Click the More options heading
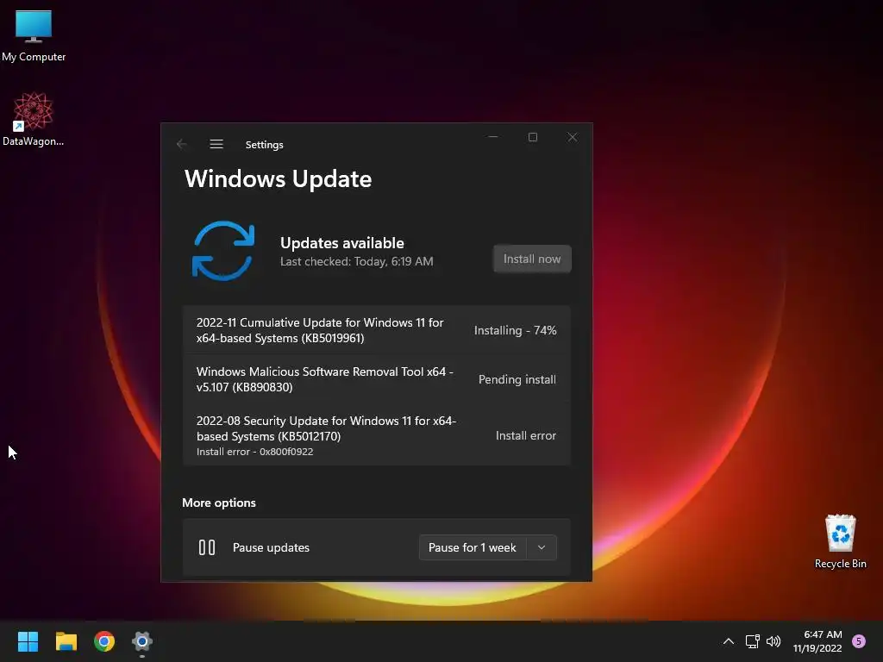Image resolution: width=883 pixels, height=662 pixels. pyautogui.click(x=218, y=503)
